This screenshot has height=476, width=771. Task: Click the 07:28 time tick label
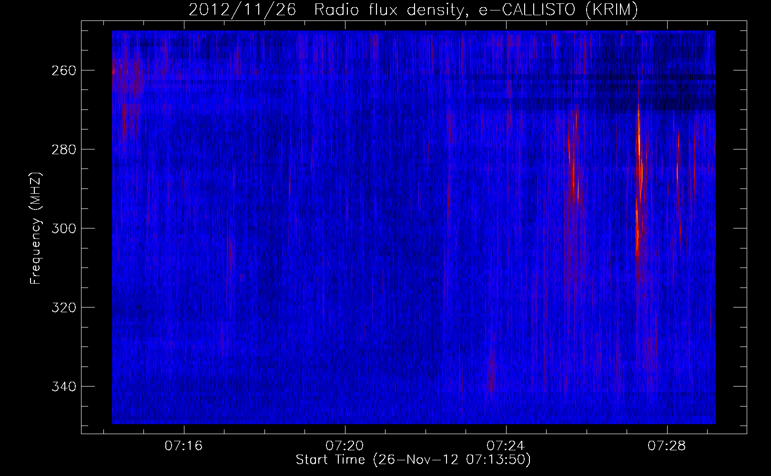(667, 446)
